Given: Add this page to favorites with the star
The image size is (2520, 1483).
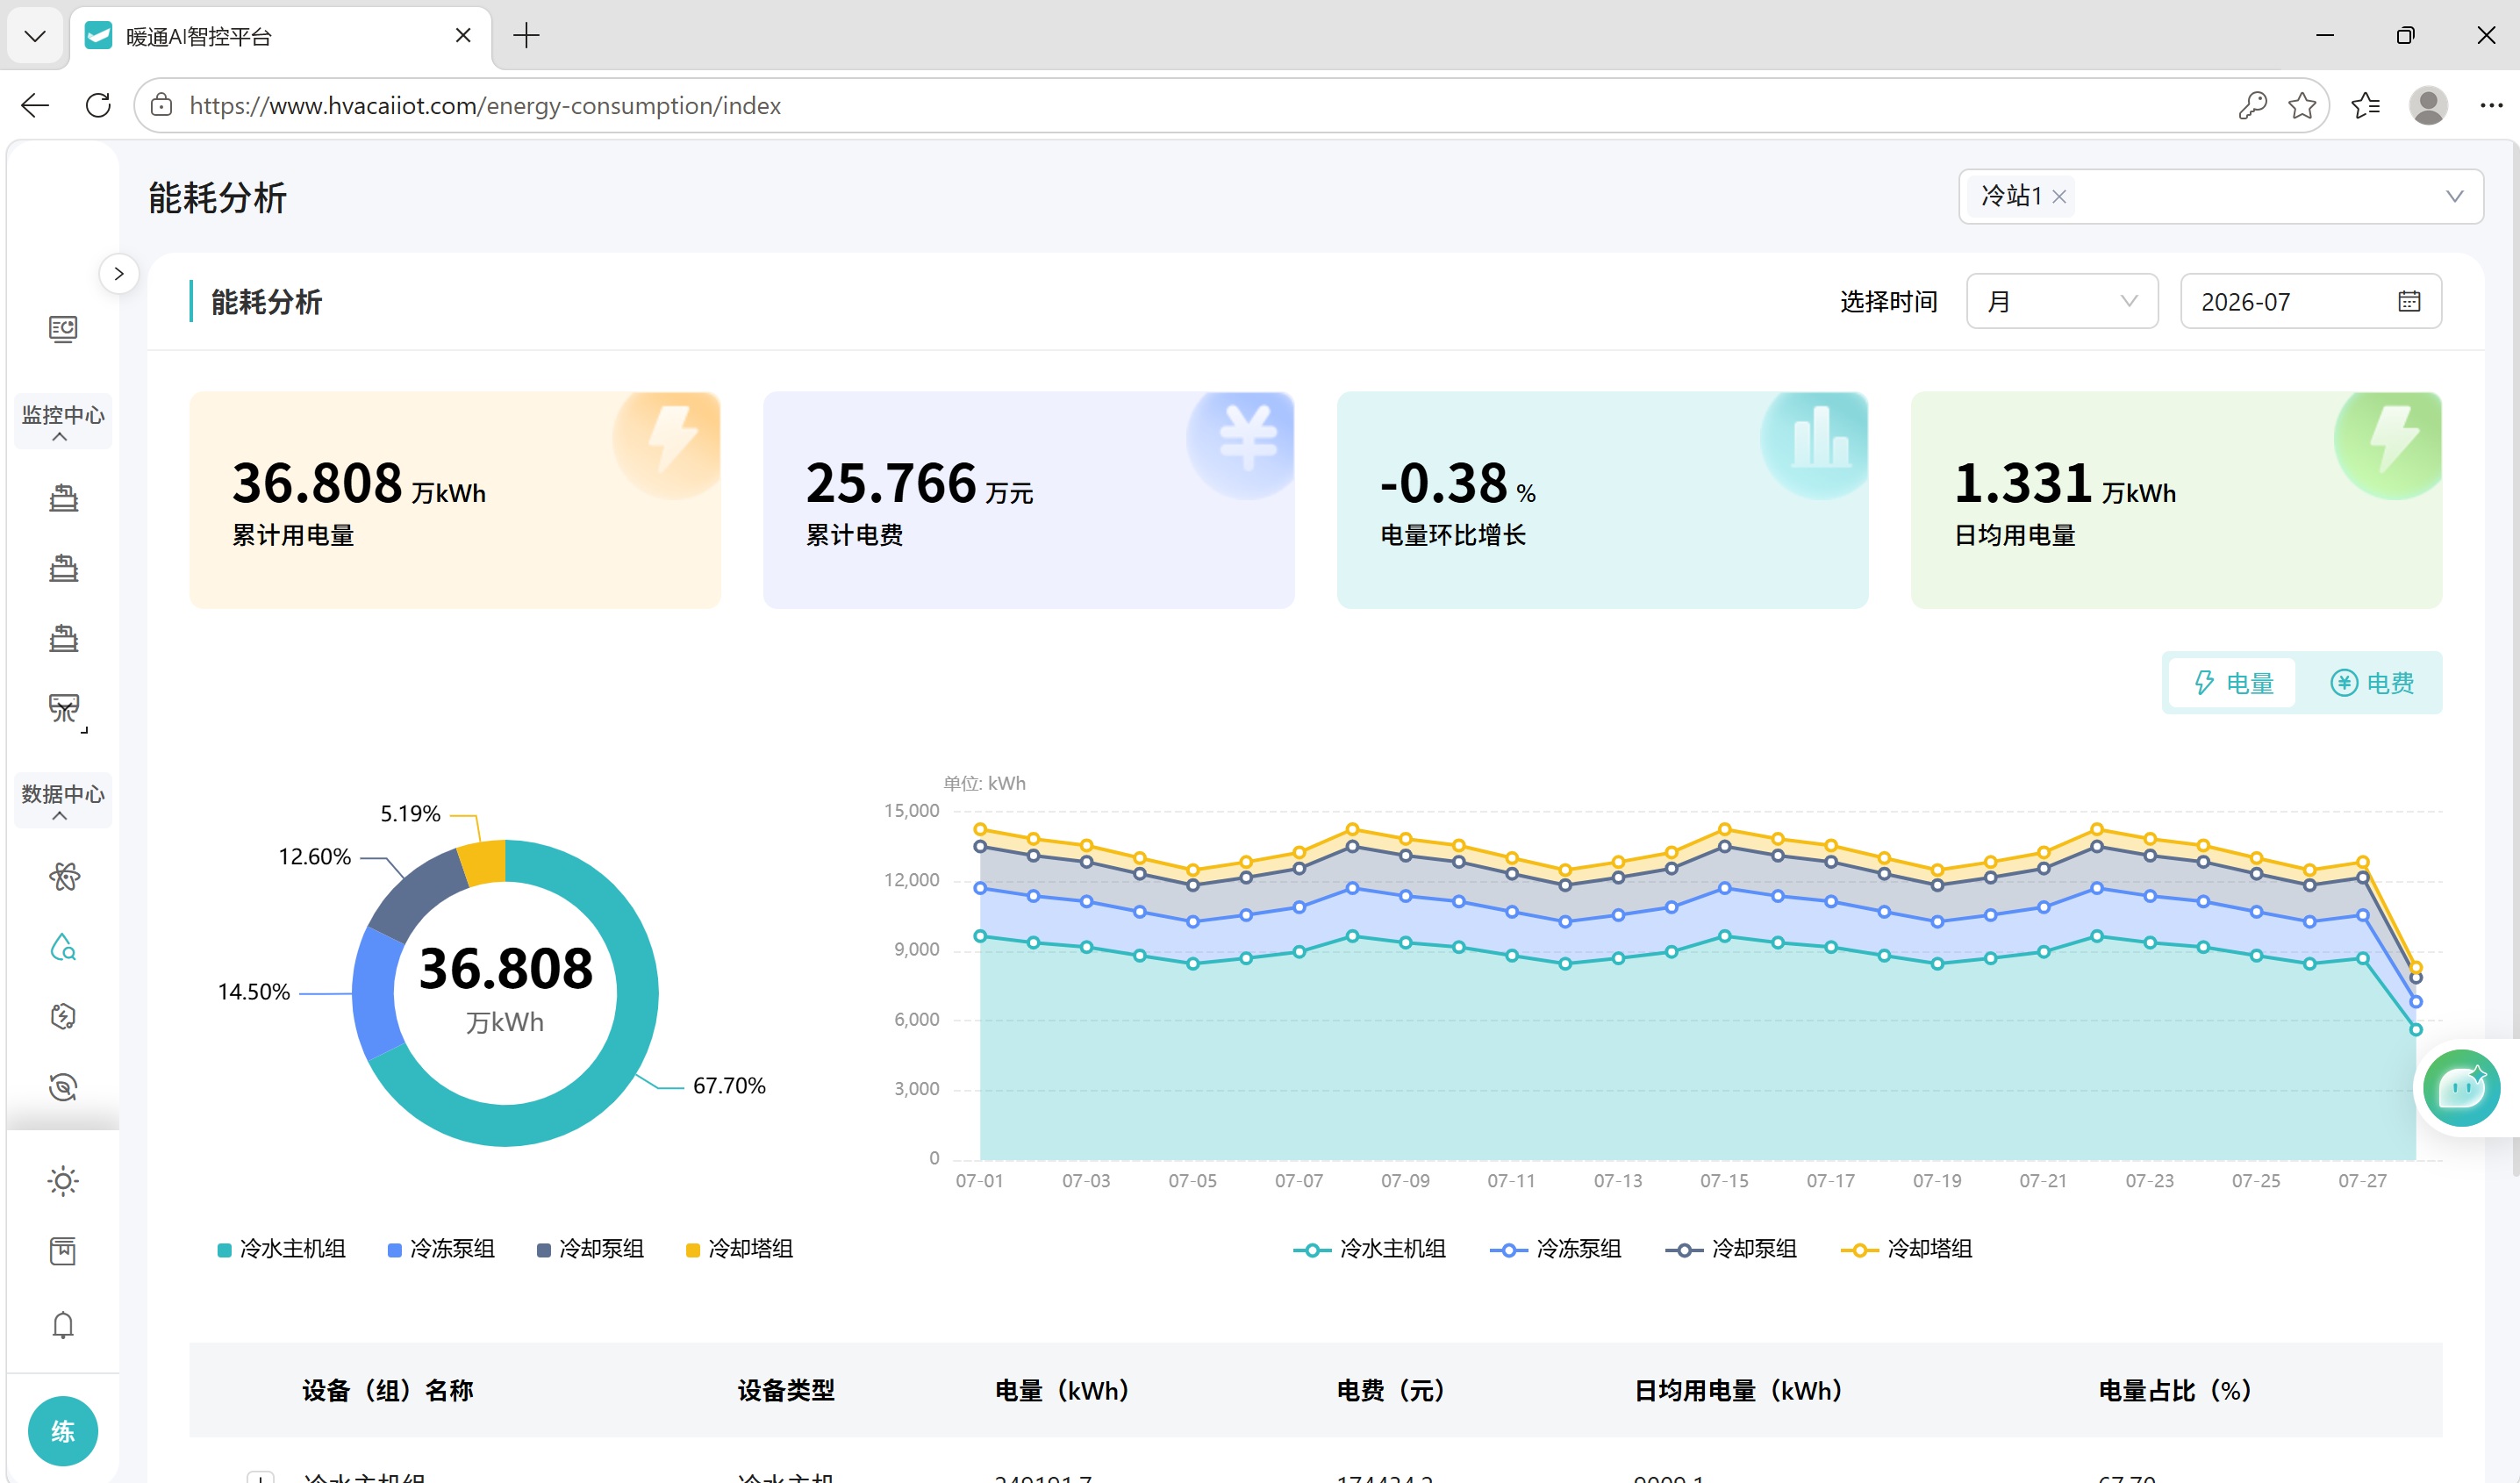Looking at the screenshot, I should [2302, 105].
